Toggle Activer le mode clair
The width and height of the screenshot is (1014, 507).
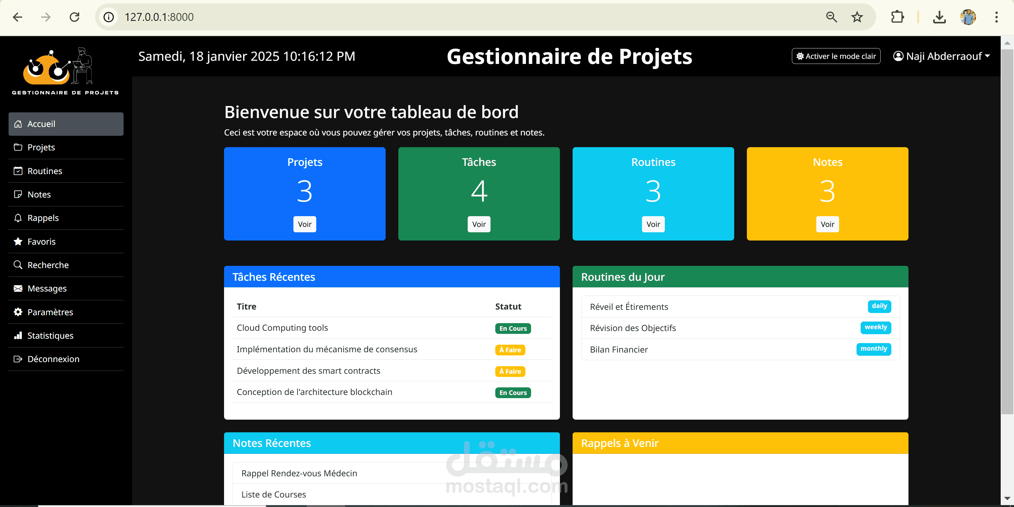[x=836, y=56]
